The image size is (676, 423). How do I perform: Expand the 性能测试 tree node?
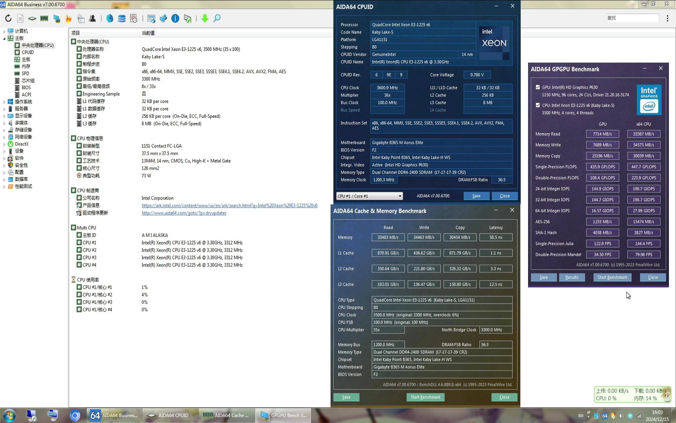pos(4,187)
